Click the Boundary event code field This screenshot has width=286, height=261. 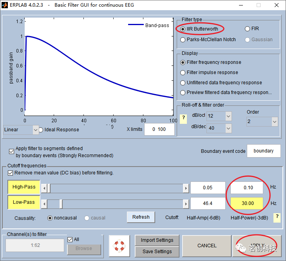point(264,151)
